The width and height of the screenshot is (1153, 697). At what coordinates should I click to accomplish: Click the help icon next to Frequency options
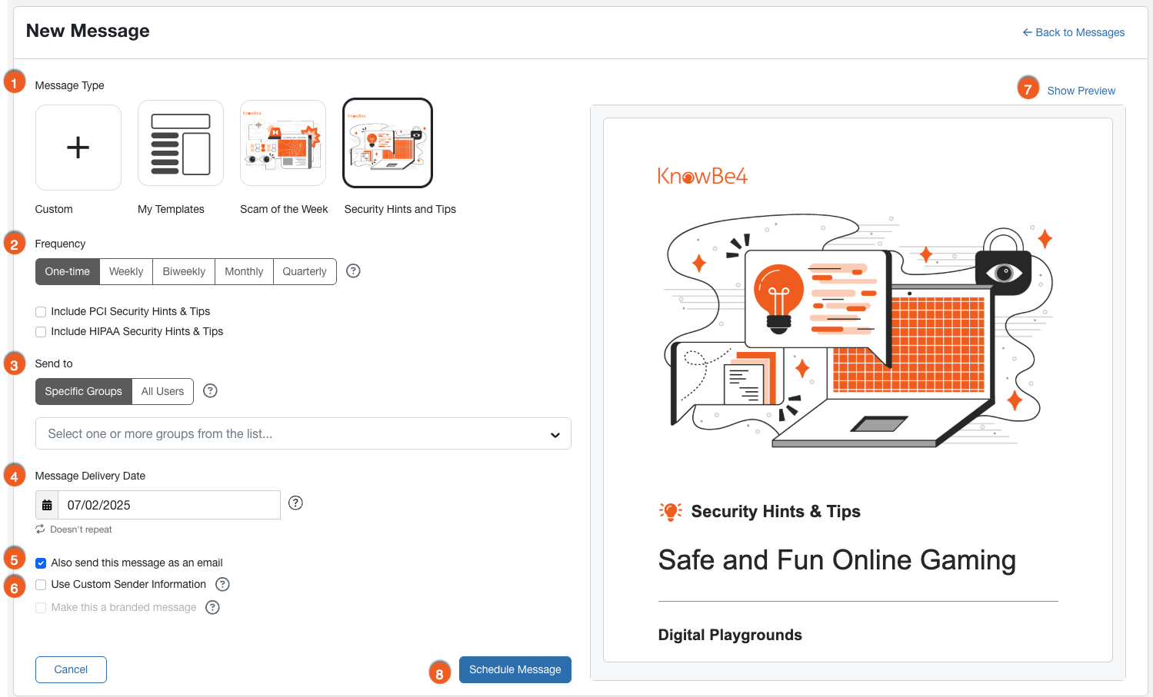353,271
